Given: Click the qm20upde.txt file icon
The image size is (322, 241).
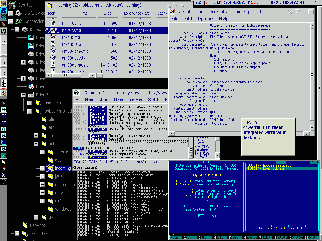Looking at the screenshot, I should (53, 58).
